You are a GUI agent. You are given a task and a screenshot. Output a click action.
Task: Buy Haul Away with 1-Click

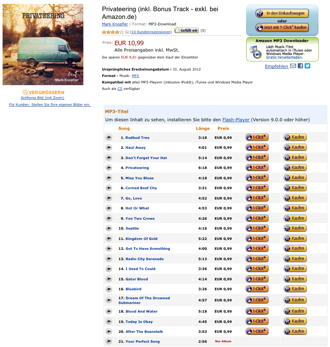coord(257,147)
